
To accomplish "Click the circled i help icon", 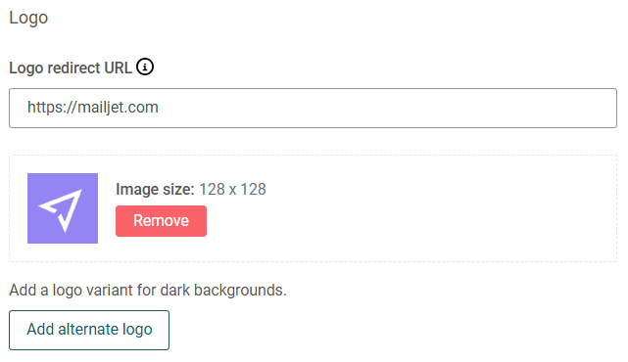I will (x=145, y=67).
